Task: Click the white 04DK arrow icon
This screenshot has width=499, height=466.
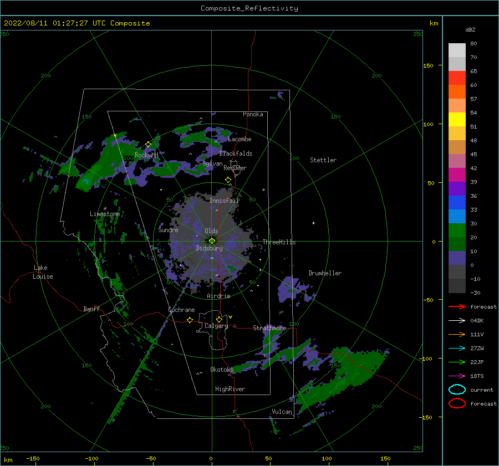Action: coord(457,321)
